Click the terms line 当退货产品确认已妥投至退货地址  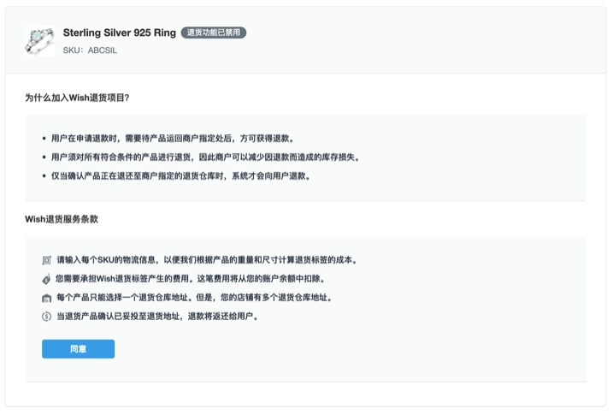[157, 316]
